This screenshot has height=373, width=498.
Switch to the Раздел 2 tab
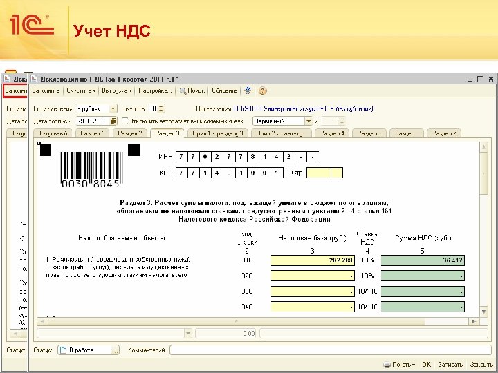[x=129, y=133]
